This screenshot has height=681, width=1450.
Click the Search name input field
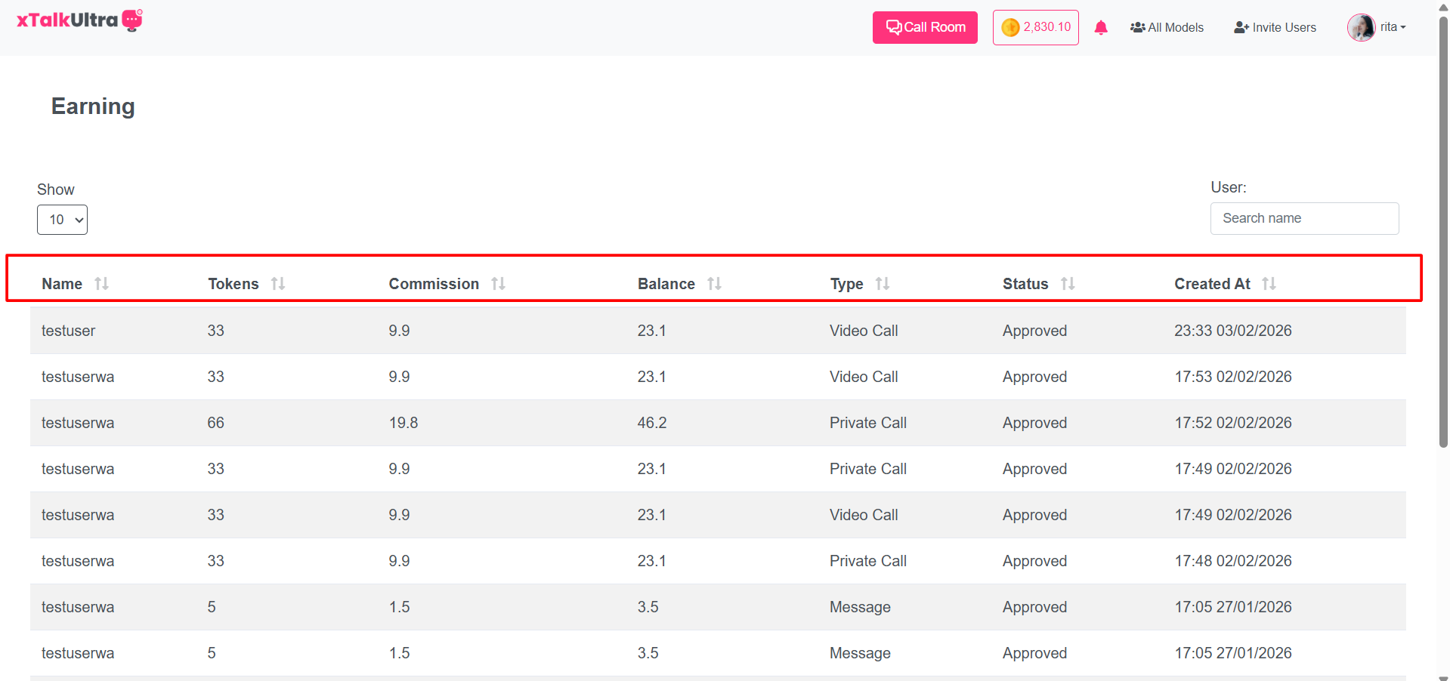[1304, 218]
